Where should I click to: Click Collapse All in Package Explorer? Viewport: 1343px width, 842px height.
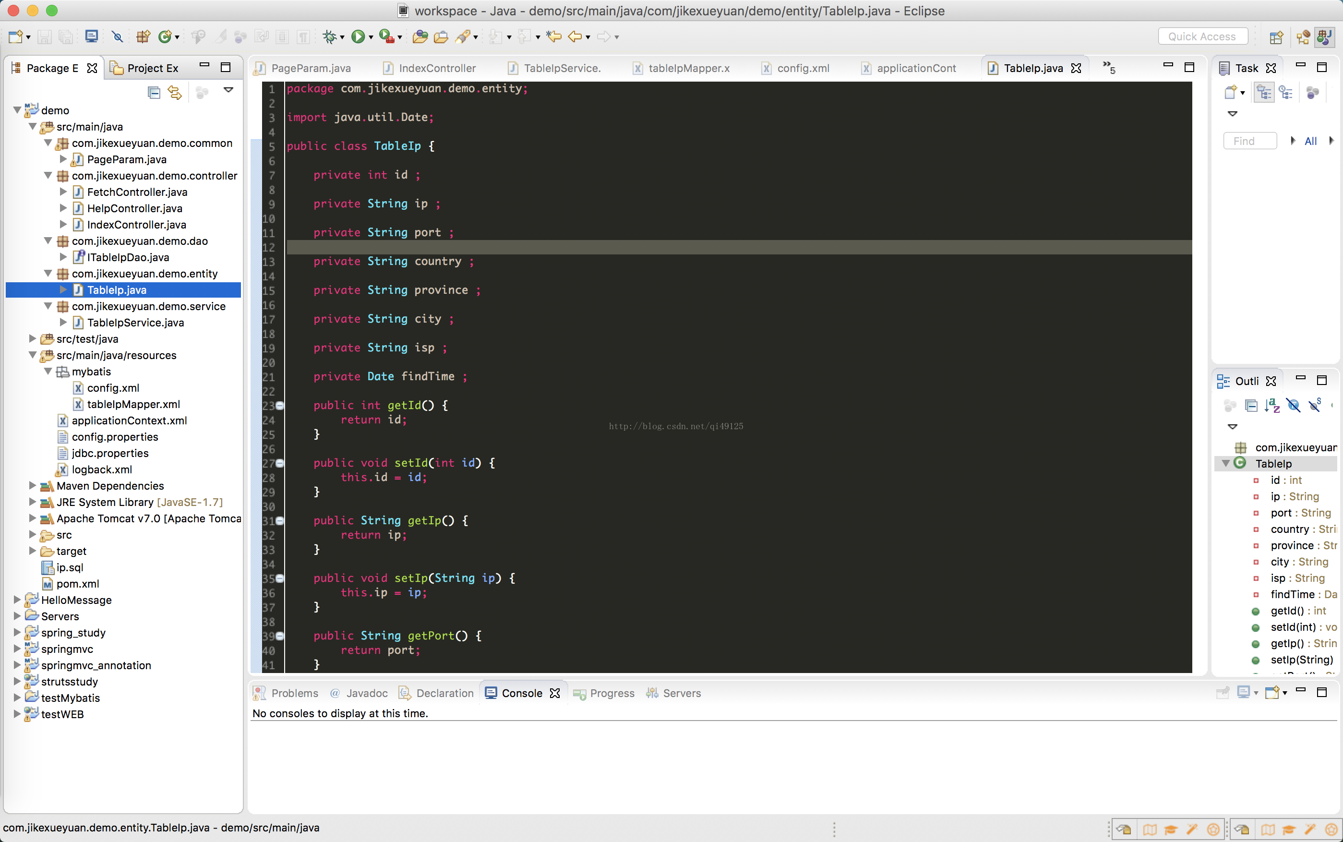pyautogui.click(x=154, y=92)
